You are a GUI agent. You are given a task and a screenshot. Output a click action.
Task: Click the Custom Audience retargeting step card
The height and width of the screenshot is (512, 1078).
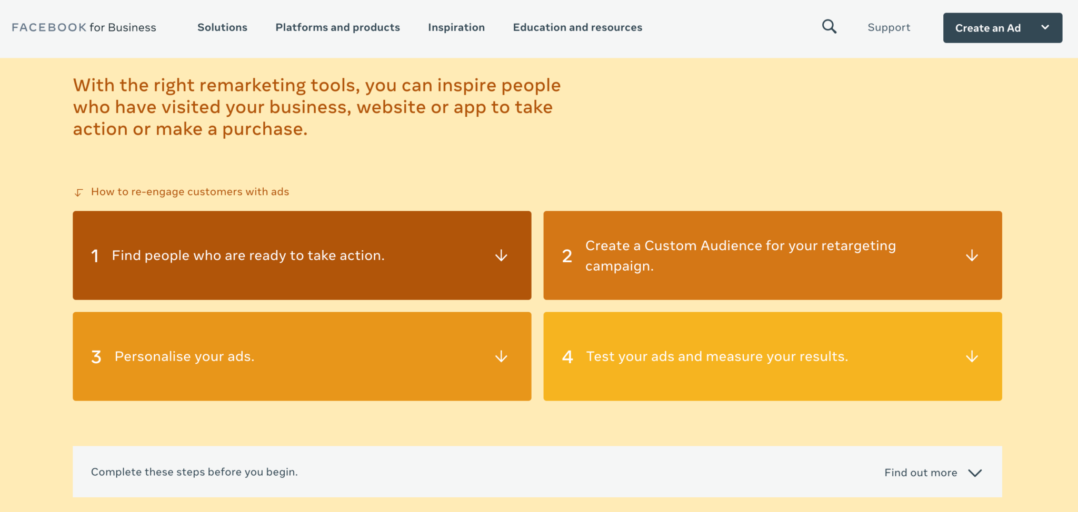[773, 255]
